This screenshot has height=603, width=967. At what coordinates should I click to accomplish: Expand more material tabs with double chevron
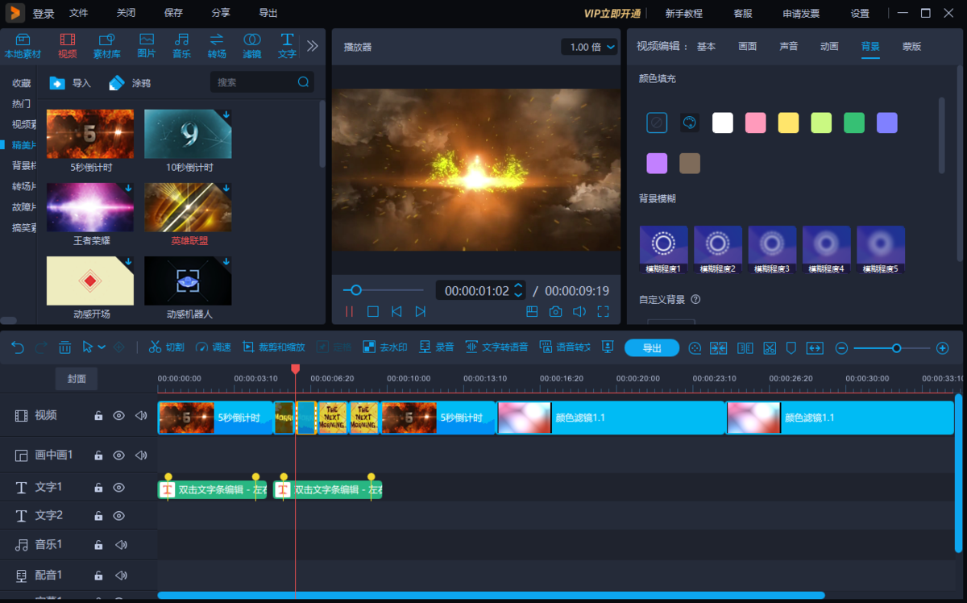[313, 46]
